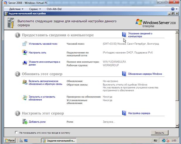The height and width of the screenshot is (144, 181).
Task: Open the 'Настройка сервера' help link
Action: (x=139, y=113)
